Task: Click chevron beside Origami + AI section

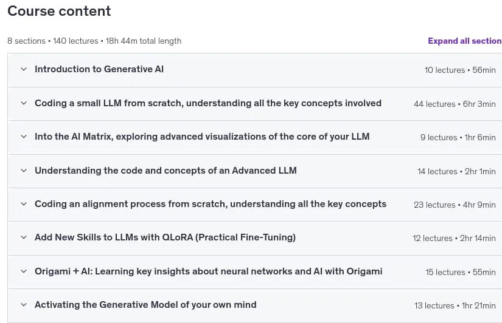Action: [24, 271]
